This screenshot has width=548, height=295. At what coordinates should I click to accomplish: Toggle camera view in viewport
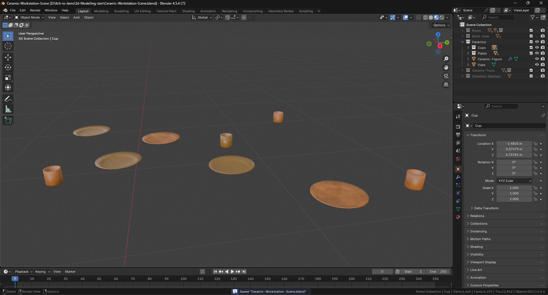[446, 76]
